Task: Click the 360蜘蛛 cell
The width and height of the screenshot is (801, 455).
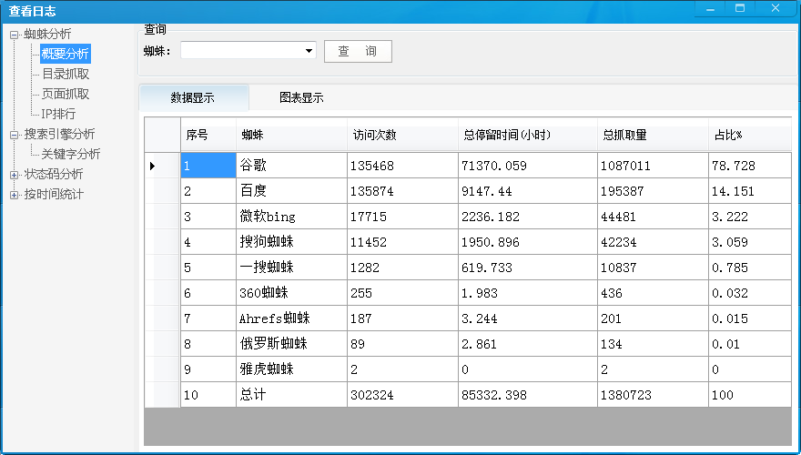Action: (291, 293)
